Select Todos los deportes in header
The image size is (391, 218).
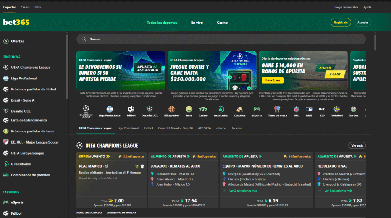pos(162,23)
